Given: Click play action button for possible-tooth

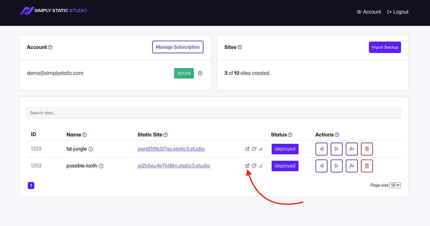Looking at the screenshot, I should [x=336, y=166].
